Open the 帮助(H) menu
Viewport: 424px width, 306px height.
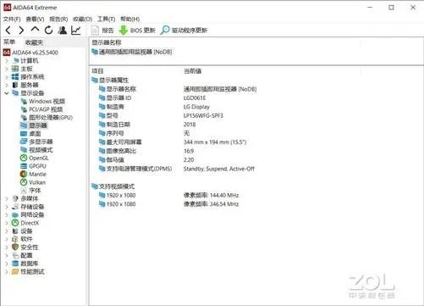pyautogui.click(x=129, y=19)
